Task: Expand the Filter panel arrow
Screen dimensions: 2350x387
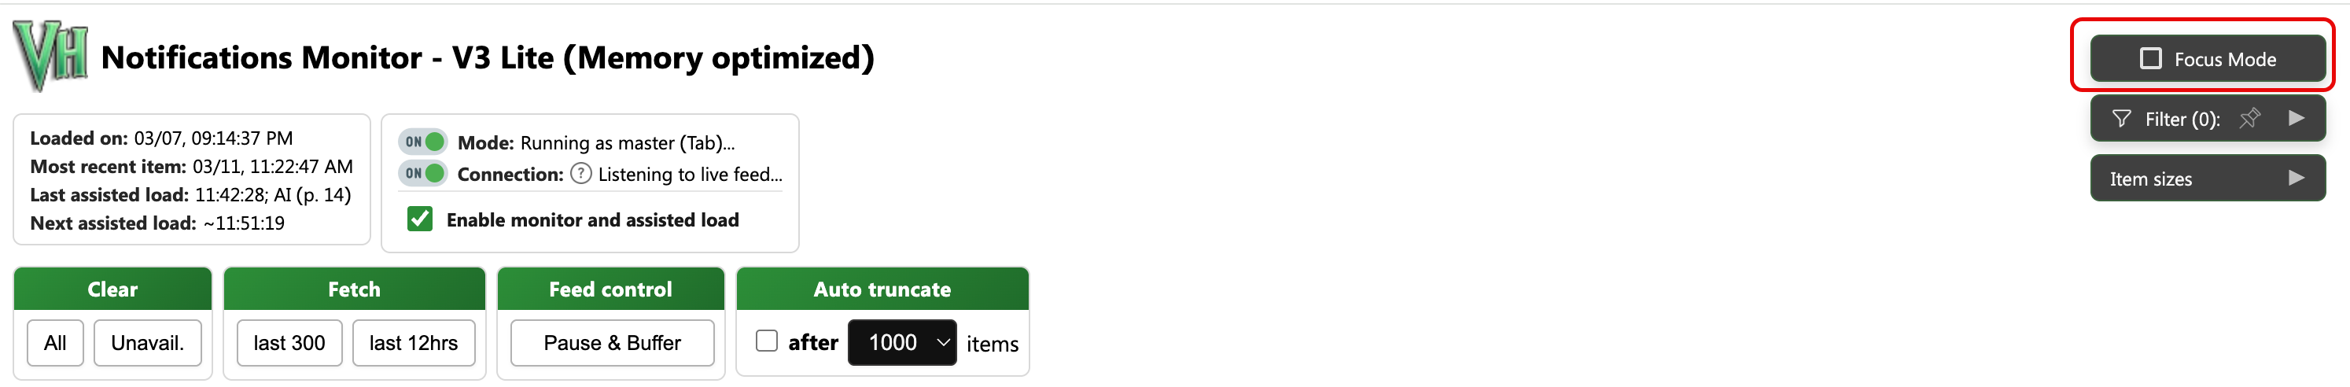Action: click(x=2297, y=119)
